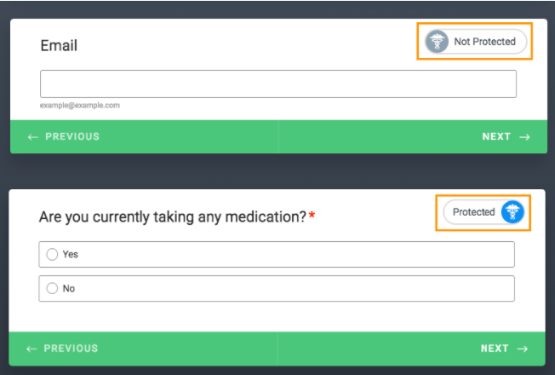The width and height of the screenshot is (555, 375).
Task: Click the Email field label
Action: tap(59, 45)
